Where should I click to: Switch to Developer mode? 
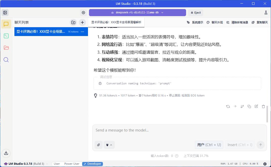tap(93, 164)
